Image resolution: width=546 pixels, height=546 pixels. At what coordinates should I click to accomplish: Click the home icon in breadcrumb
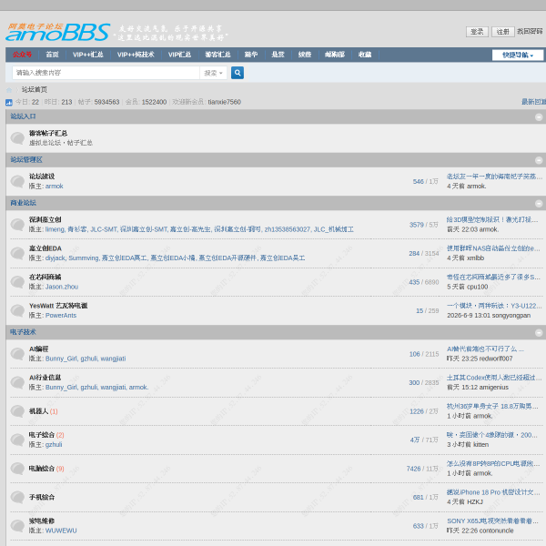tap(9, 90)
